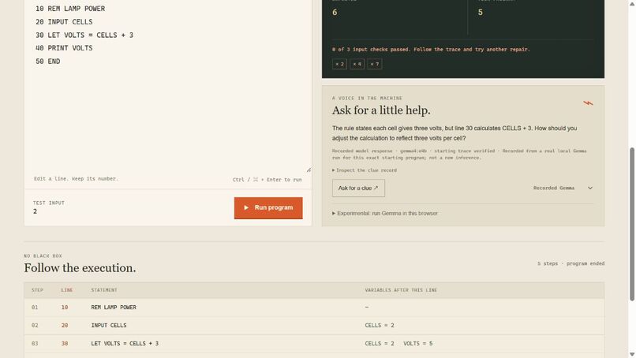Image resolution: width=636 pixels, height=358 pixels.
Task: Click the Edit a line hint text
Action: click(x=76, y=179)
